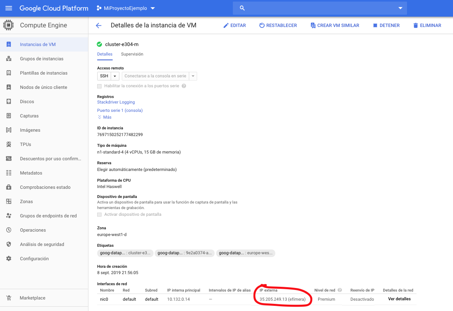This screenshot has height=311, width=453.
Task: Click CREAR VM SIMILAR button label
Action: (338, 25)
